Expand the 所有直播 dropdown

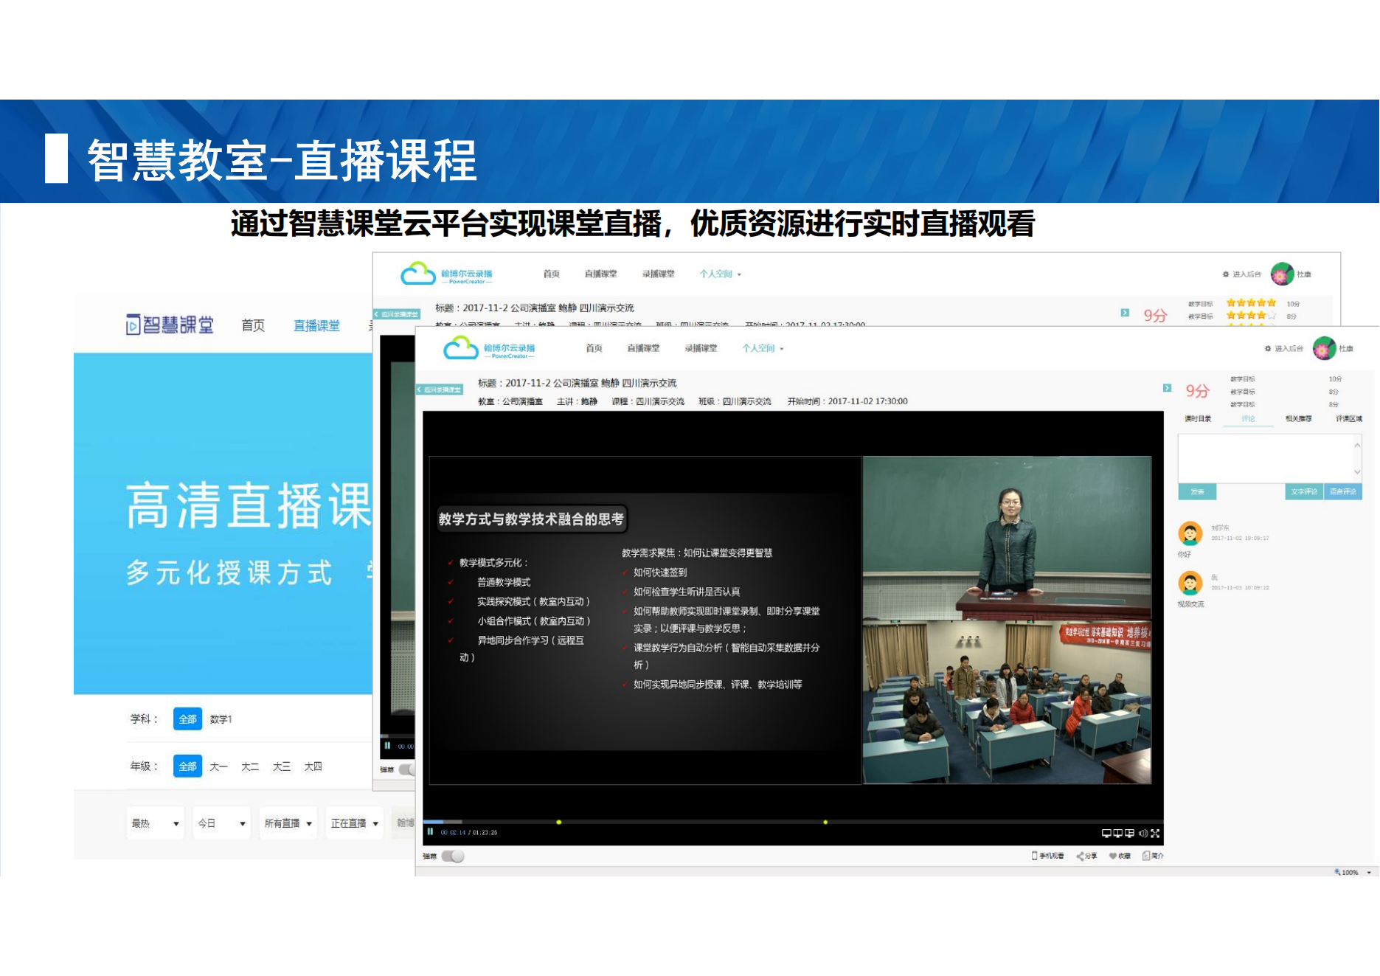coord(288,823)
